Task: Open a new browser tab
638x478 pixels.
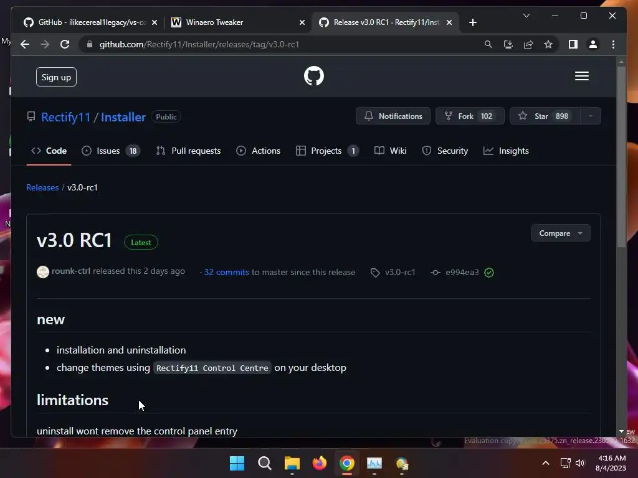Action: (x=472, y=22)
